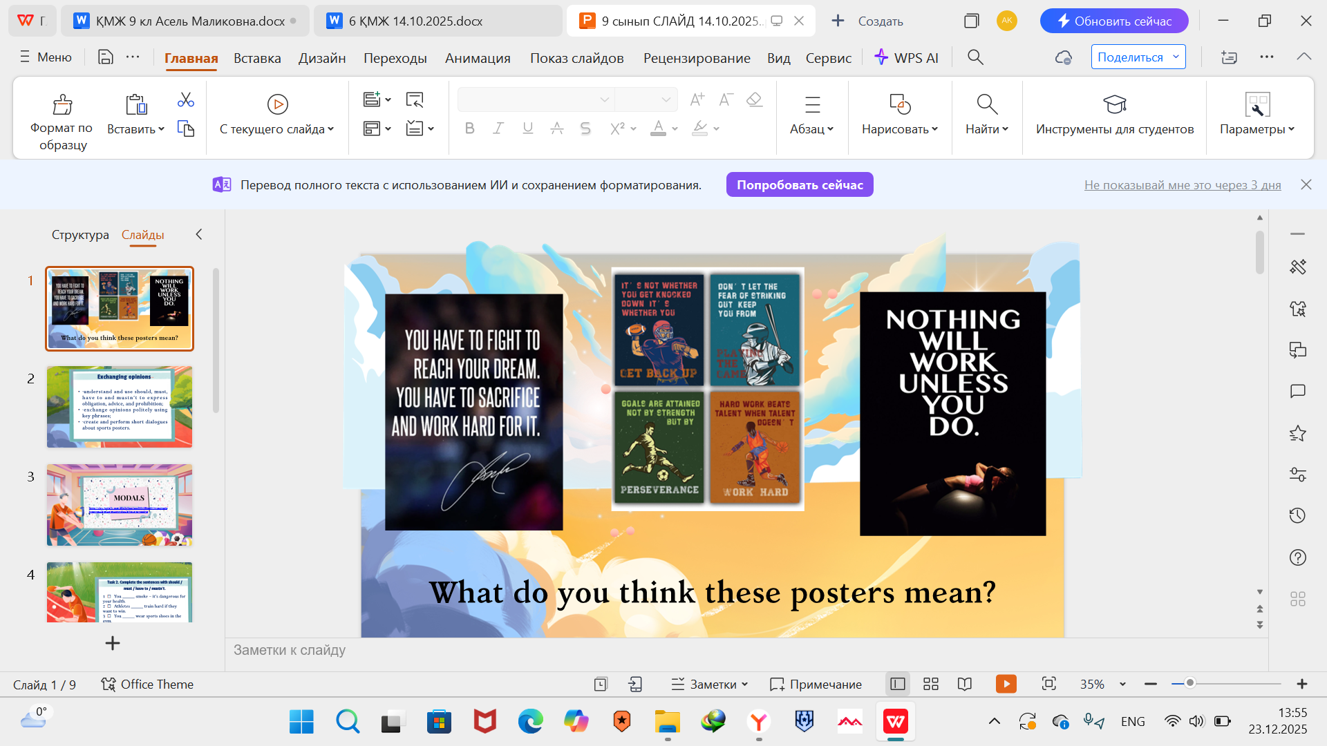Image resolution: width=1327 pixels, height=746 pixels.
Task: Toggle the Заметки notes pane
Action: [x=710, y=684]
